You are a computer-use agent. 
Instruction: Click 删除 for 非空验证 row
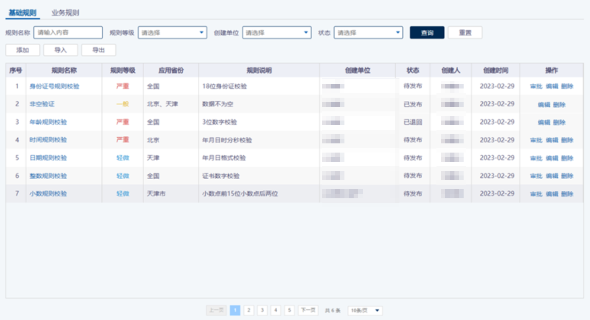pyautogui.click(x=559, y=104)
